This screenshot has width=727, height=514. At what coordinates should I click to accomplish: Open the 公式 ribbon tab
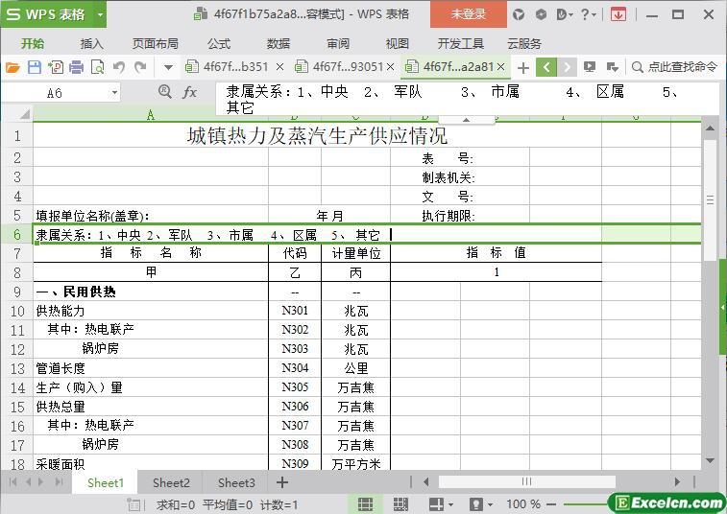219,43
